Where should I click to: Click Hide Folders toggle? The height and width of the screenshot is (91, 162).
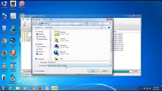(39, 71)
